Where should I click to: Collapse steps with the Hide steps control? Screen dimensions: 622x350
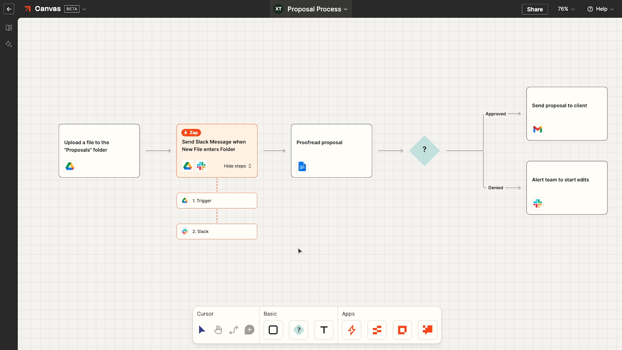tap(237, 166)
